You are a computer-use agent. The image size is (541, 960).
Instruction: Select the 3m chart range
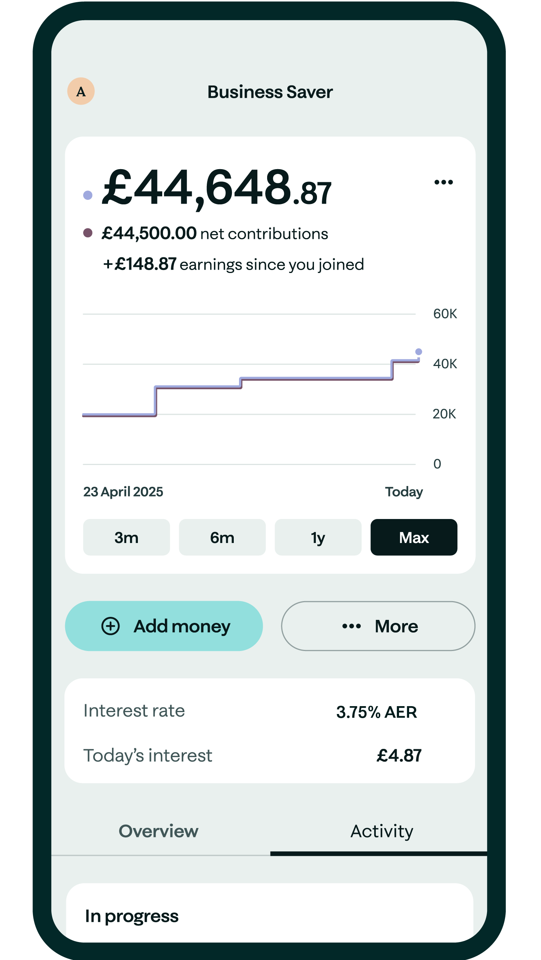pos(126,537)
